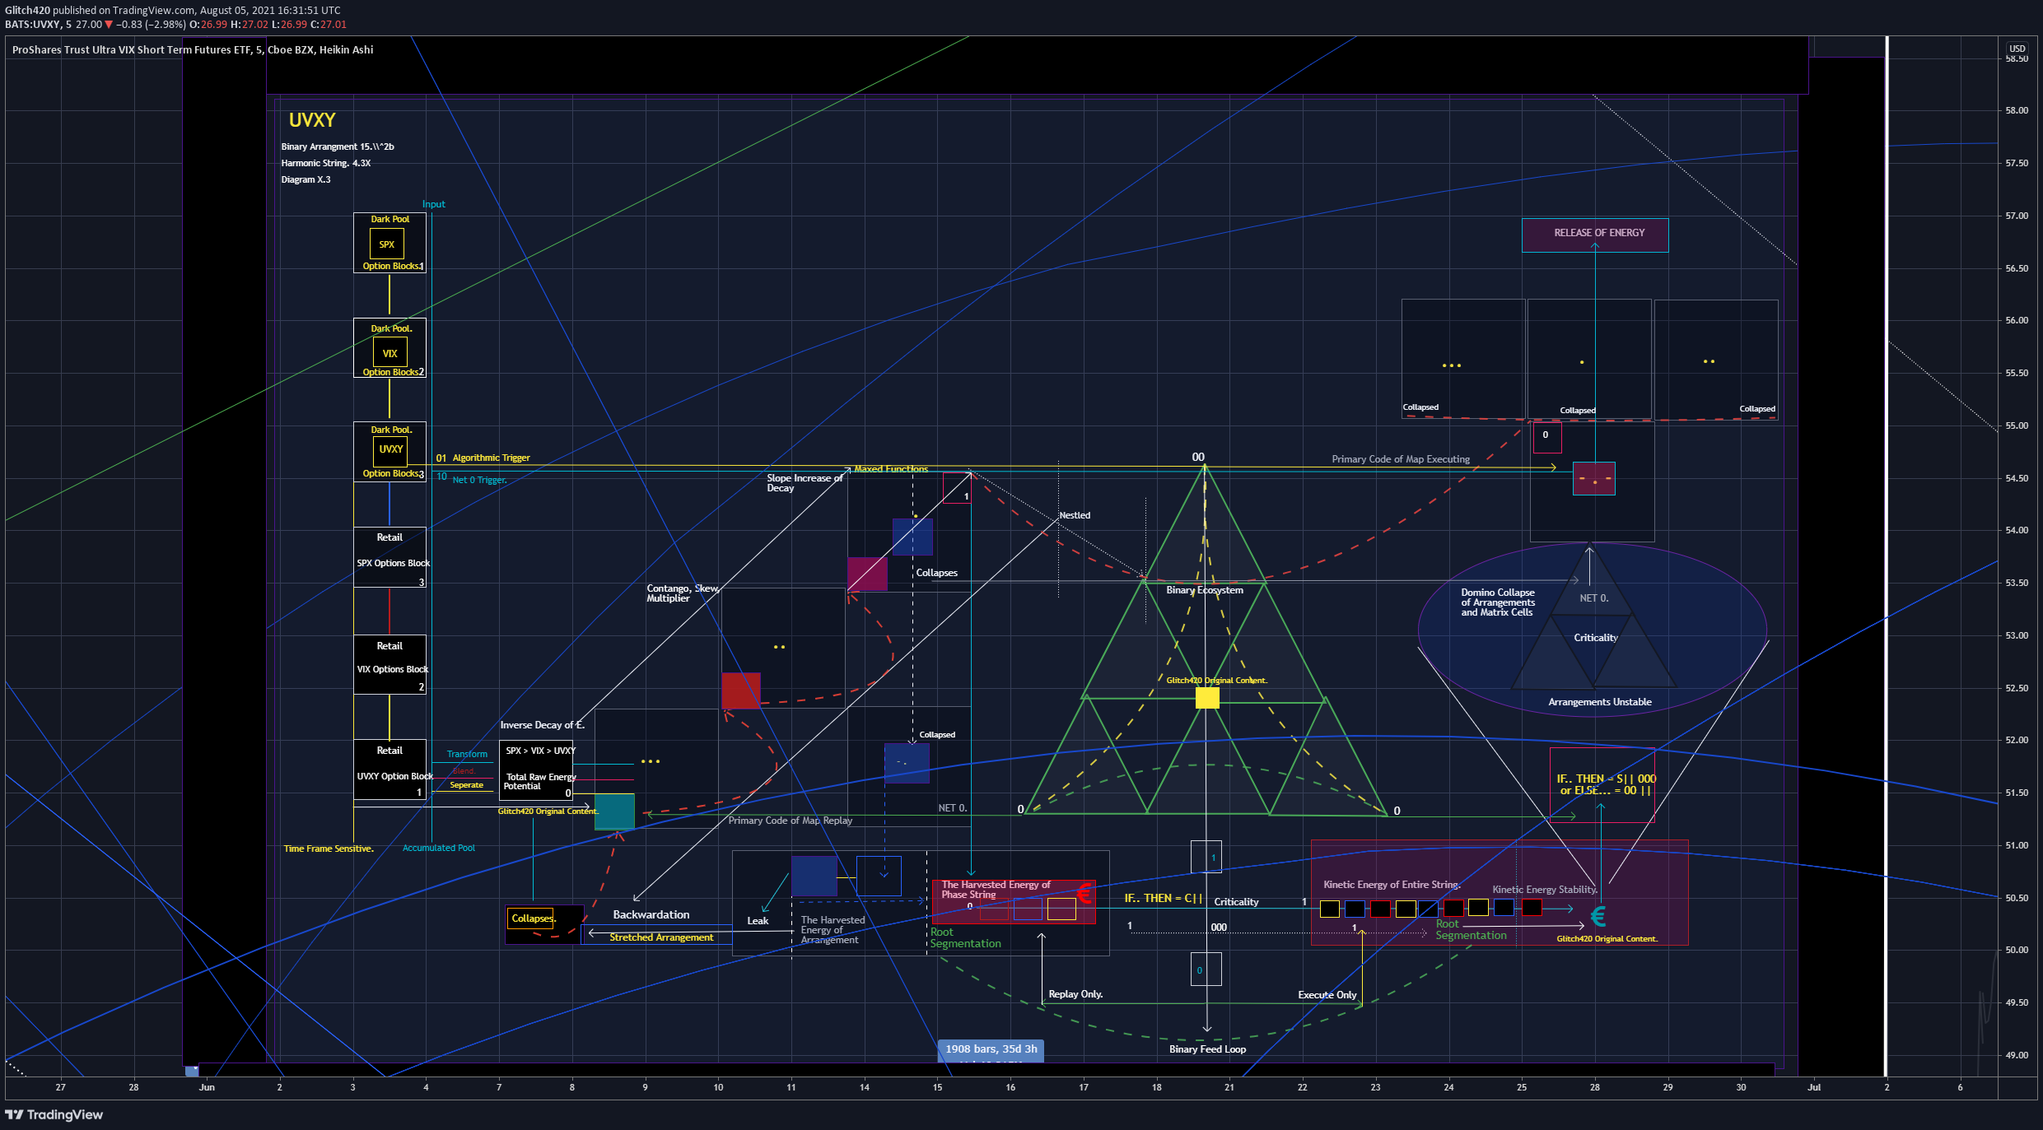
Task: Click the USD currency label on price axis
Action: (x=2017, y=49)
